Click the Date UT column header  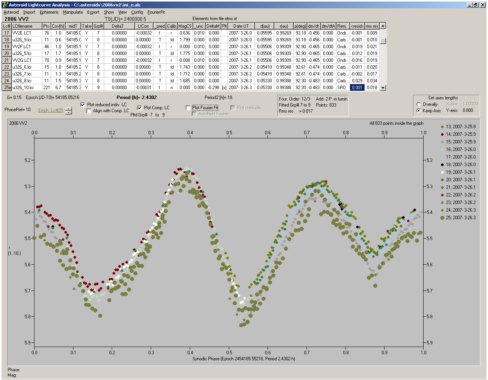241,26
